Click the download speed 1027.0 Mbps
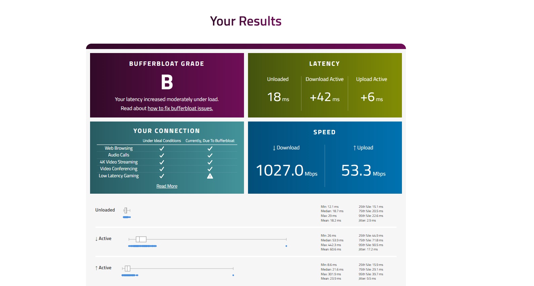This screenshot has height=286, width=534. (287, 171)
